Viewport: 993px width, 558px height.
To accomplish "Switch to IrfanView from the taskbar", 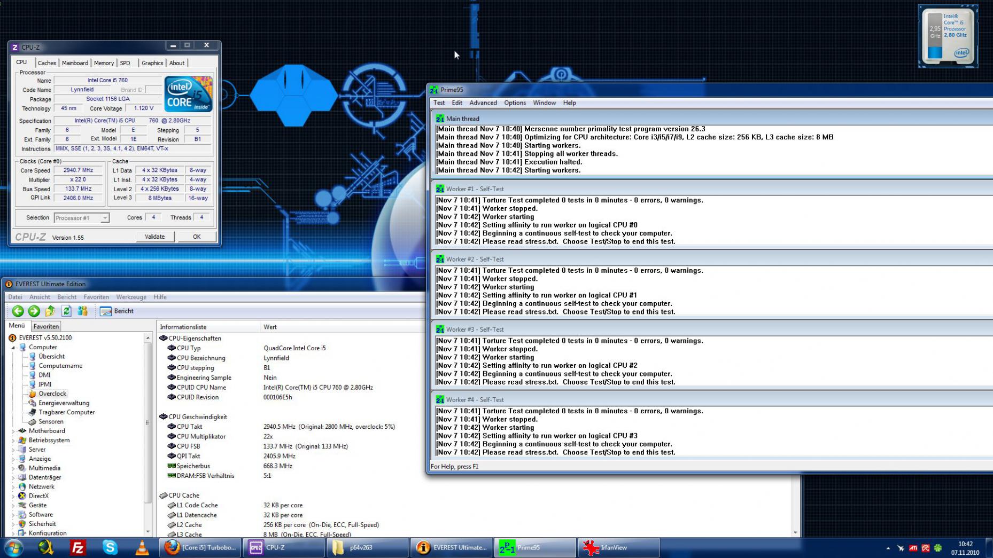I will click(x=619, y=548).
